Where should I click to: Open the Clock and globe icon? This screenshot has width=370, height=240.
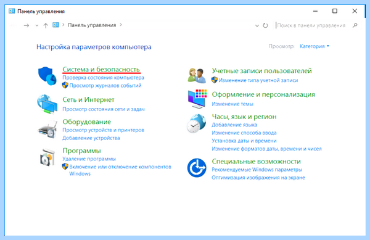pyautogui.click(x=196, y=123)
